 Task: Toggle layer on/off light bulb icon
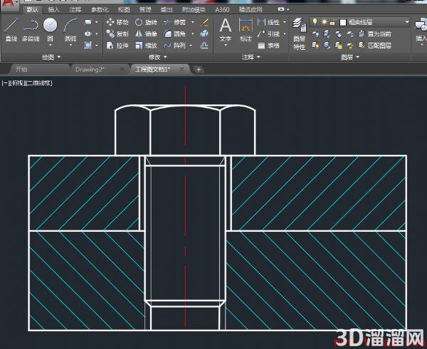click(315, 22)
